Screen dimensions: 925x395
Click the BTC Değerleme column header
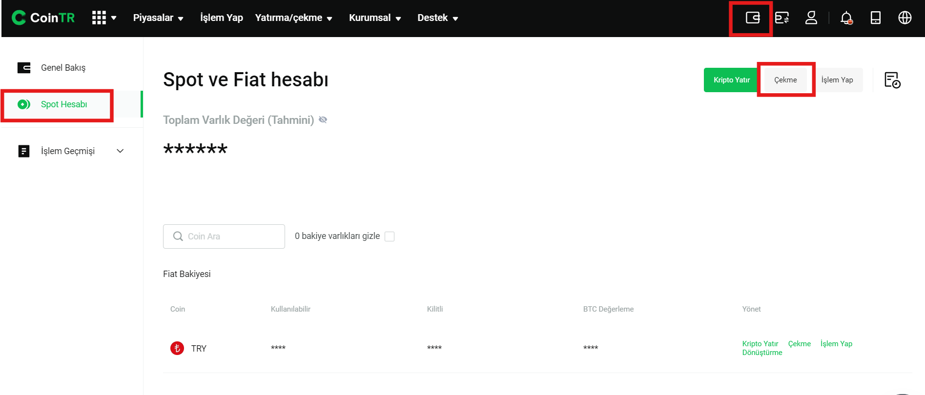click(x=608, y=309)
